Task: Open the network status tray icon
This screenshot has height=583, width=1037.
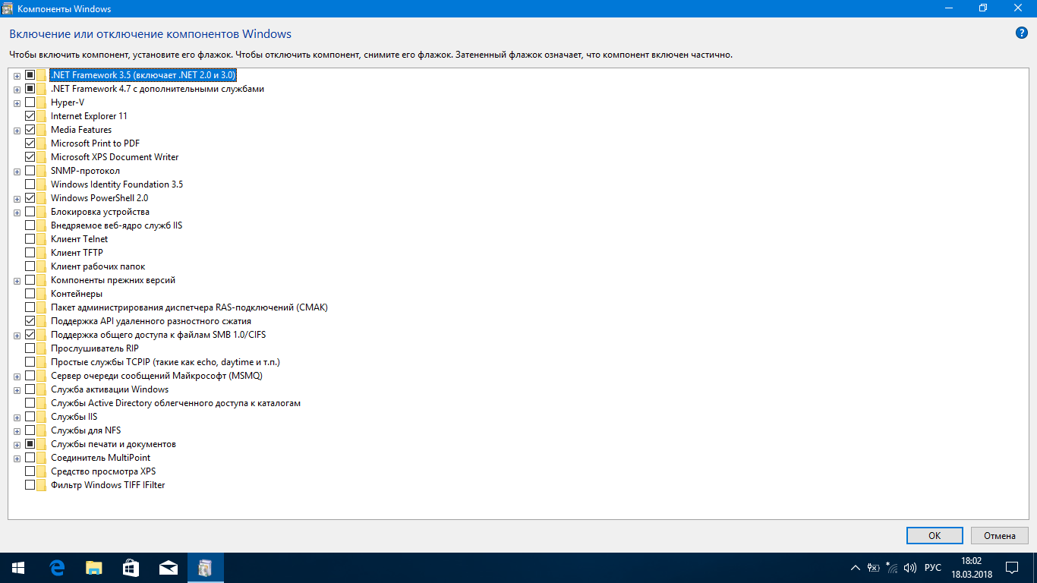Action: coord(892,568)
